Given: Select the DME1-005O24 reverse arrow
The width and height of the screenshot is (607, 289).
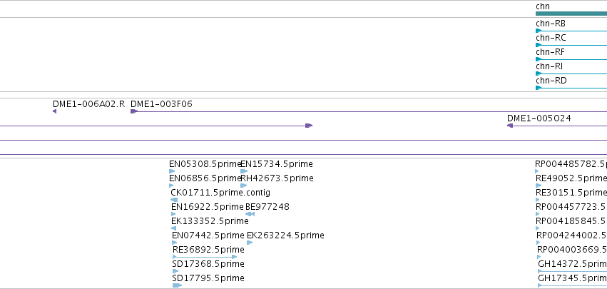Looking at the screenshot, I should 510,126.
